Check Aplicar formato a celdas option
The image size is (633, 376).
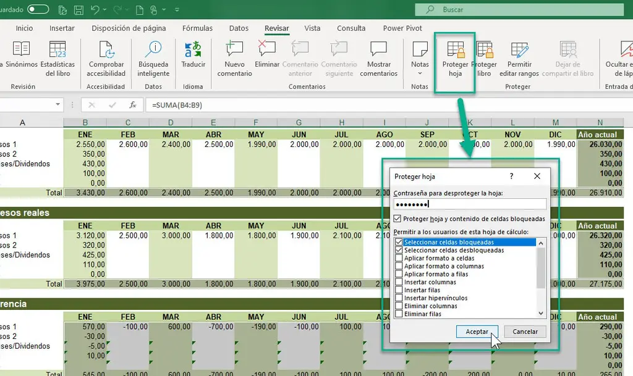coord(399,259)
